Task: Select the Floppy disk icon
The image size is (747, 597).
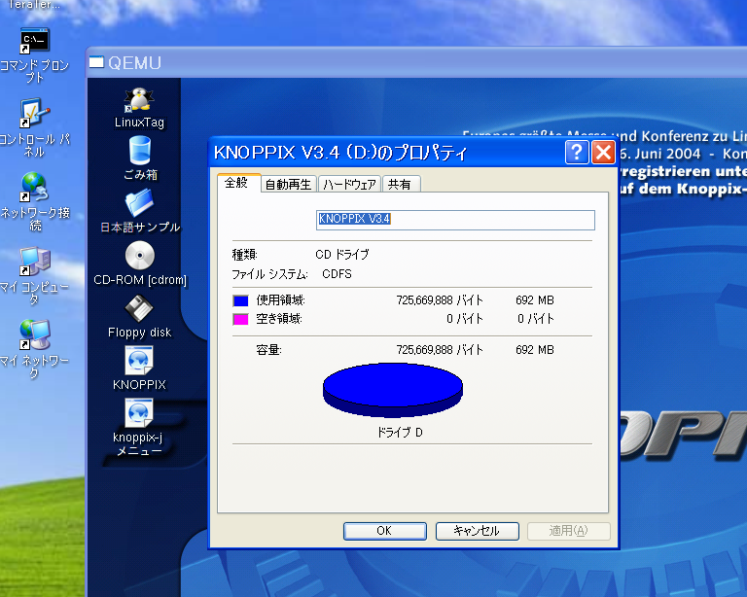Action: pos(139,308)
